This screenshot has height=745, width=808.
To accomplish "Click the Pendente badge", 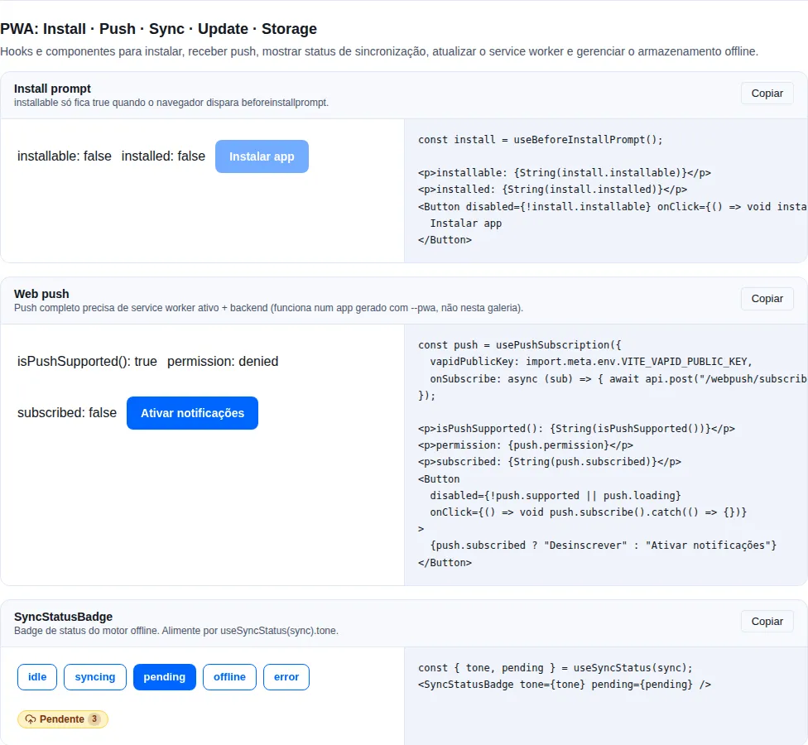I will (x=62, y=719).
